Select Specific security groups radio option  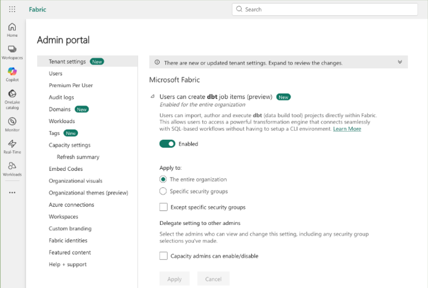click(163, 191)
